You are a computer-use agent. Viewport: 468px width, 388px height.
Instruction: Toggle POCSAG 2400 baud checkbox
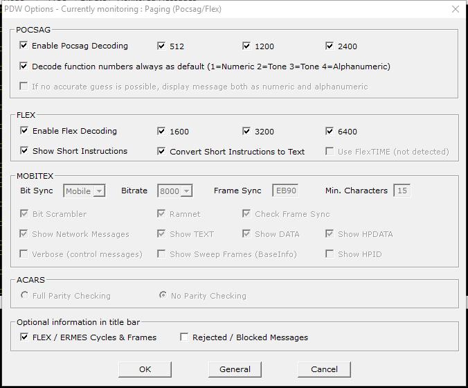click(330, 46)
